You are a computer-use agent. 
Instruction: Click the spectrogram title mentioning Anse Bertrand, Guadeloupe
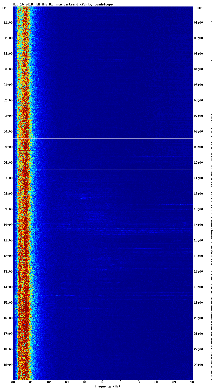[63, 4]
